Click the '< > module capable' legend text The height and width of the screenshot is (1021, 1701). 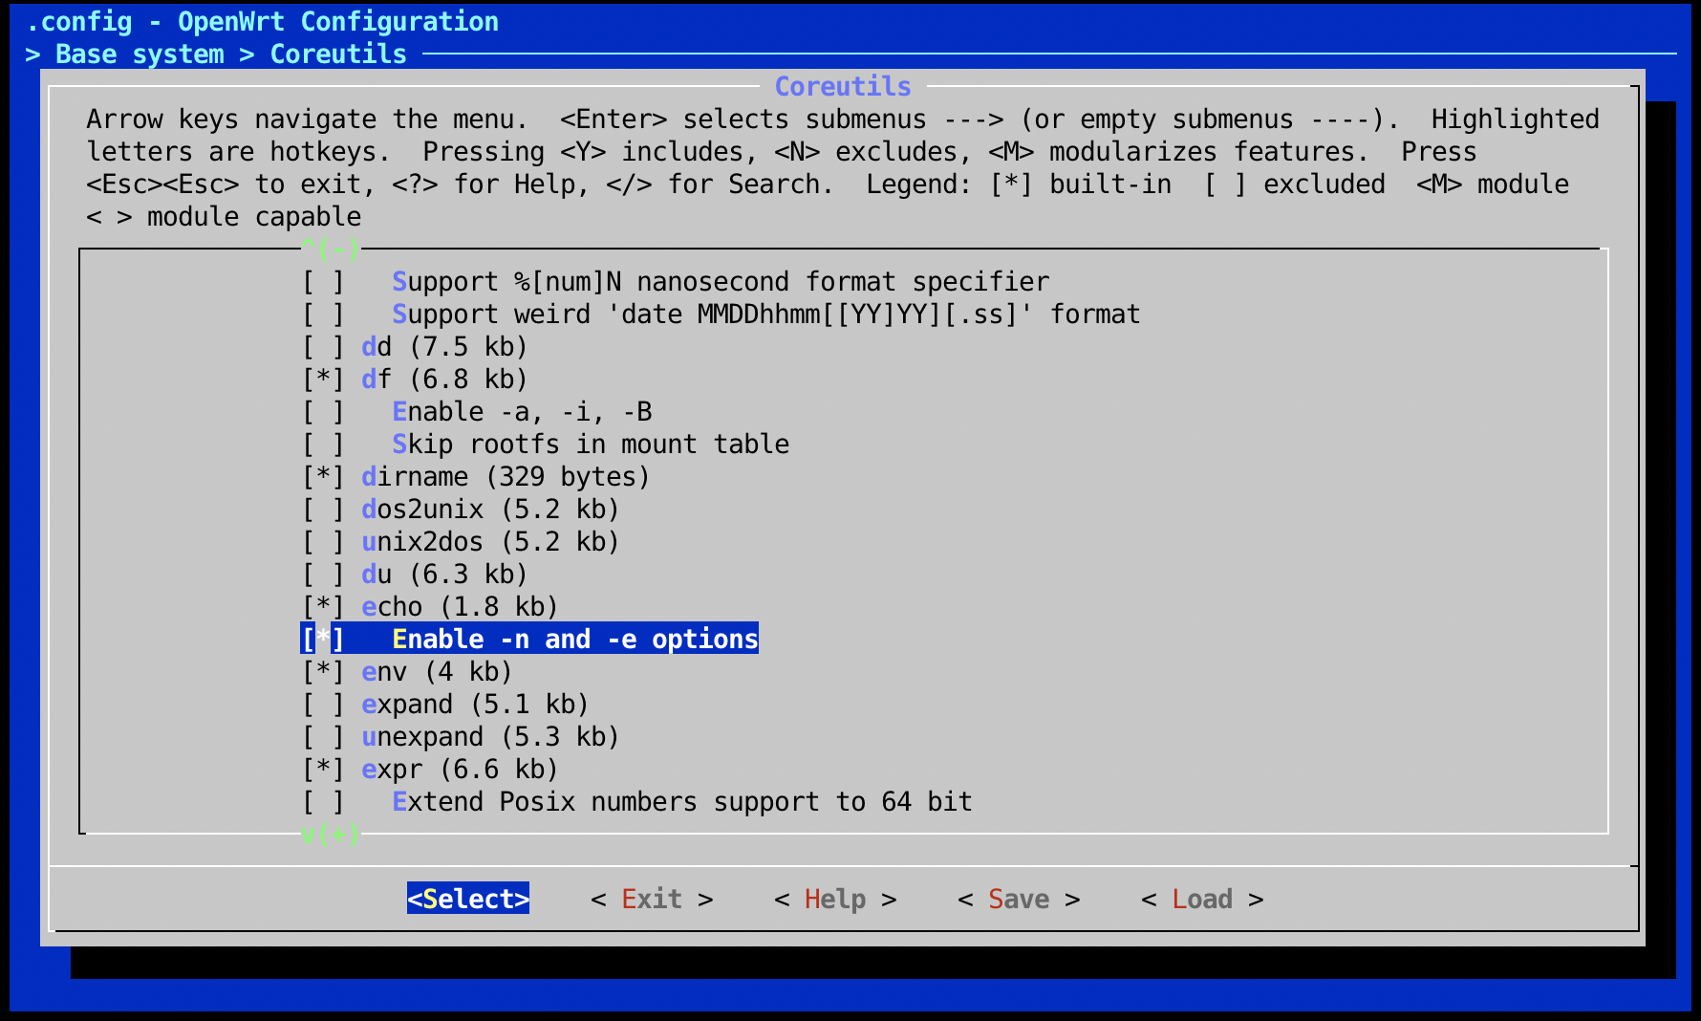(x=224, y=217)
